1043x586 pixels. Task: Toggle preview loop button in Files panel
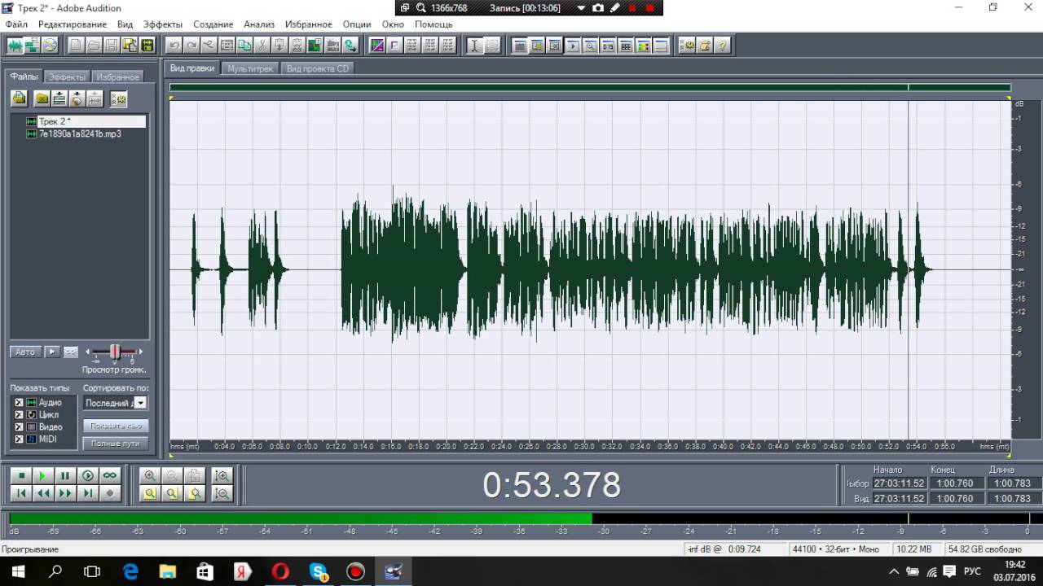pyautogui.click(x=71, y=352)
